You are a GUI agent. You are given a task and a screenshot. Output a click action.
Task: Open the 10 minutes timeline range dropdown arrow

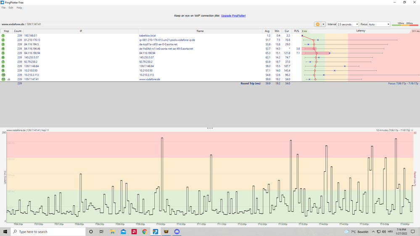coord(412,130)
